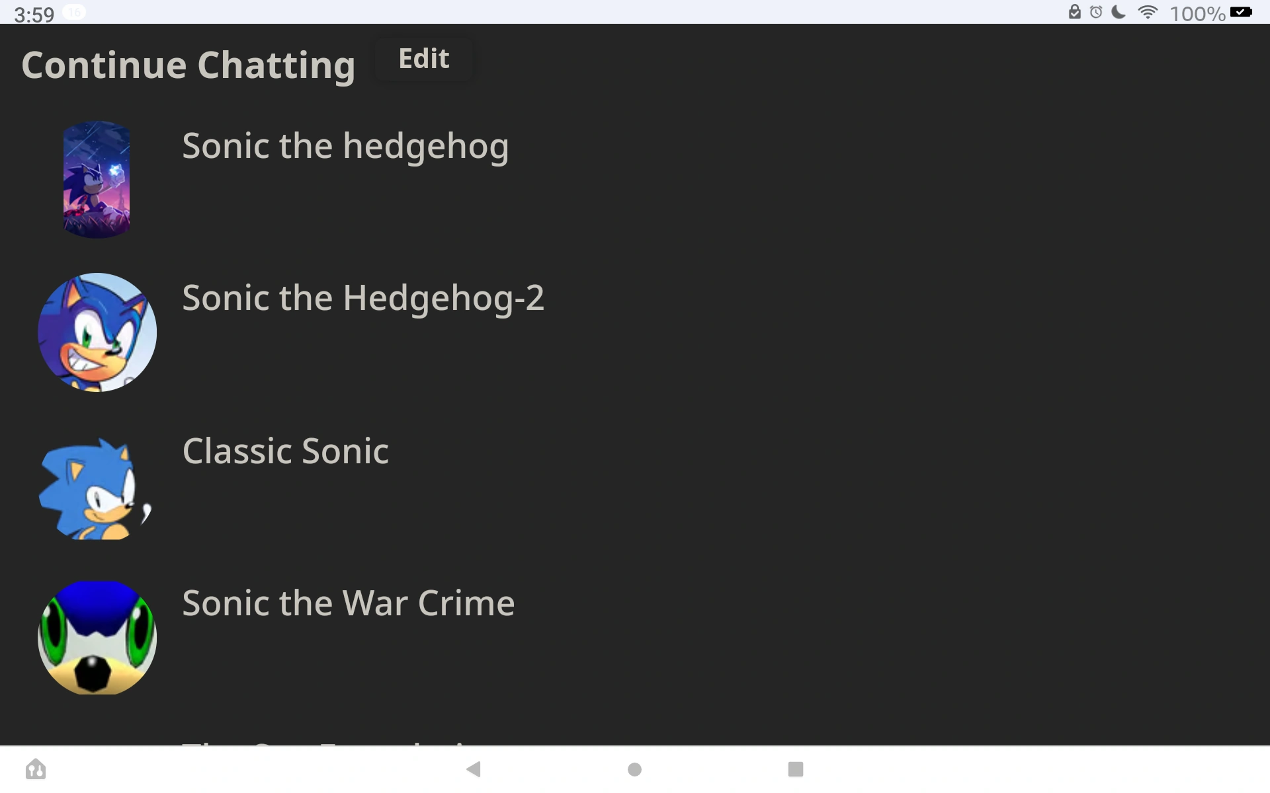Screen dimensions: 1270x793
Task: Tap the Sonic the War Crime avatar
Action: (x=97, y=638)
